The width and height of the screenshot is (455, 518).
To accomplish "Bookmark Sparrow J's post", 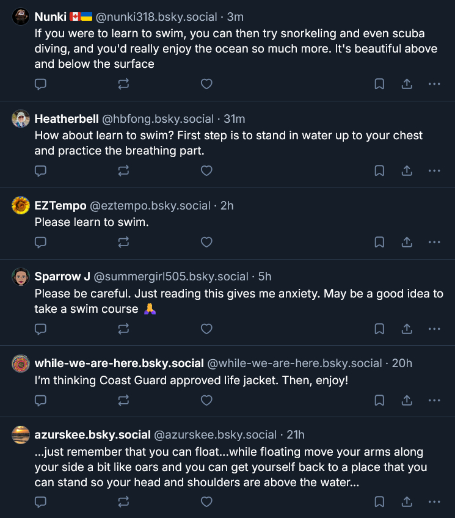I will pyautogui.click(x=379, y=329).
